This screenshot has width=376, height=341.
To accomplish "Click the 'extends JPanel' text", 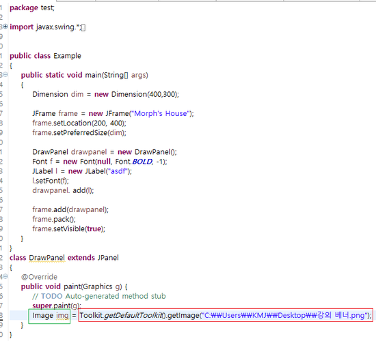I will pyautogui.click(x=93, y=258).
